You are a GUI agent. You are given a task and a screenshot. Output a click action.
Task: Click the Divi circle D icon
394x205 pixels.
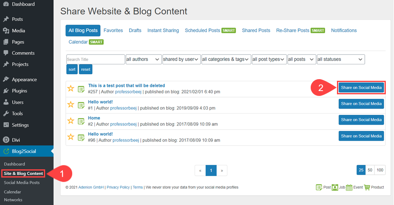[6, 140]
